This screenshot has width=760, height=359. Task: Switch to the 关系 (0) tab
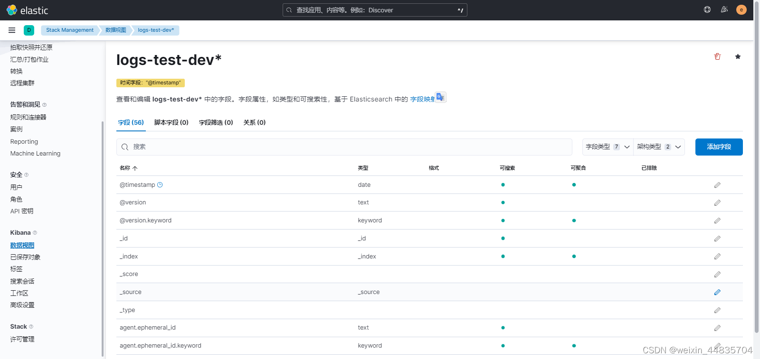[x=255, y=122]
